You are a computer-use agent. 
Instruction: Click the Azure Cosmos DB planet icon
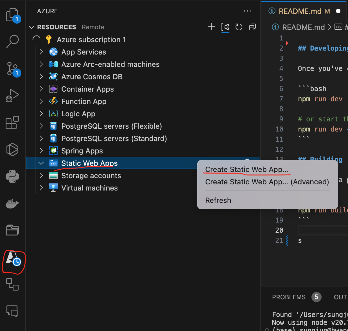coord(53,76)
